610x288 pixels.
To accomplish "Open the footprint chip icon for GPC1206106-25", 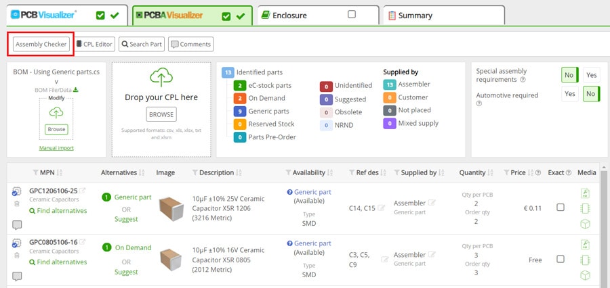I will [585, 208].
